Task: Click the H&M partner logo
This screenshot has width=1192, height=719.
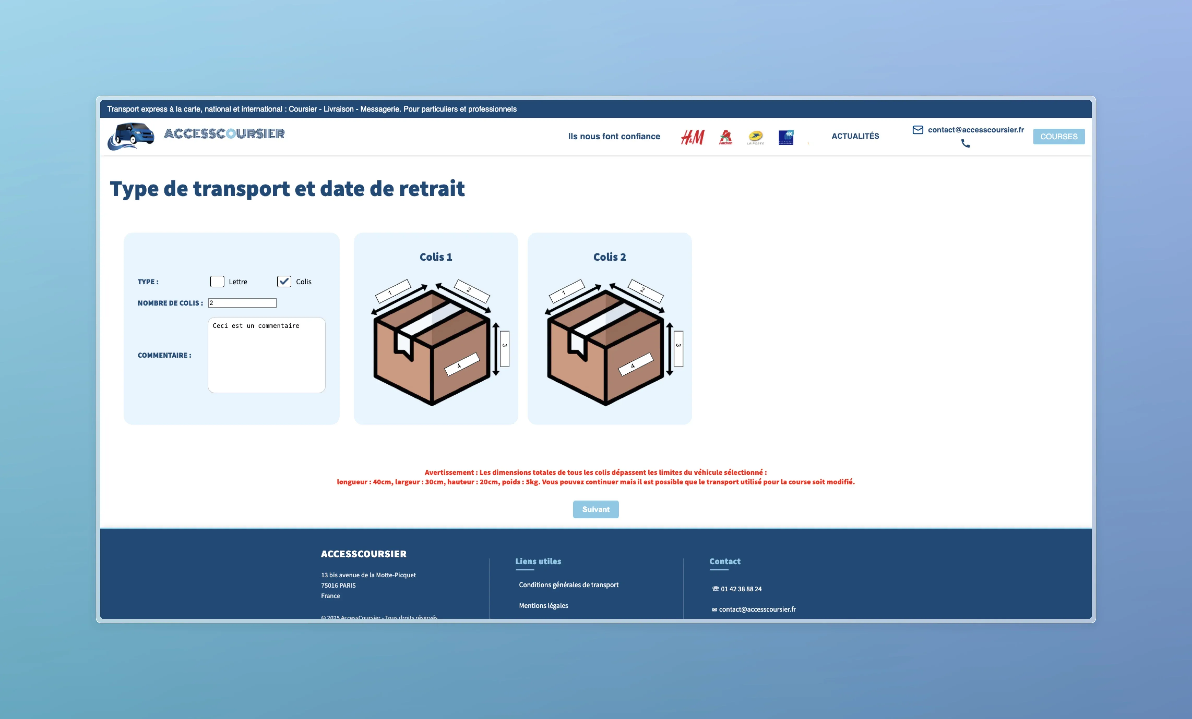Action: coord(692,137)
